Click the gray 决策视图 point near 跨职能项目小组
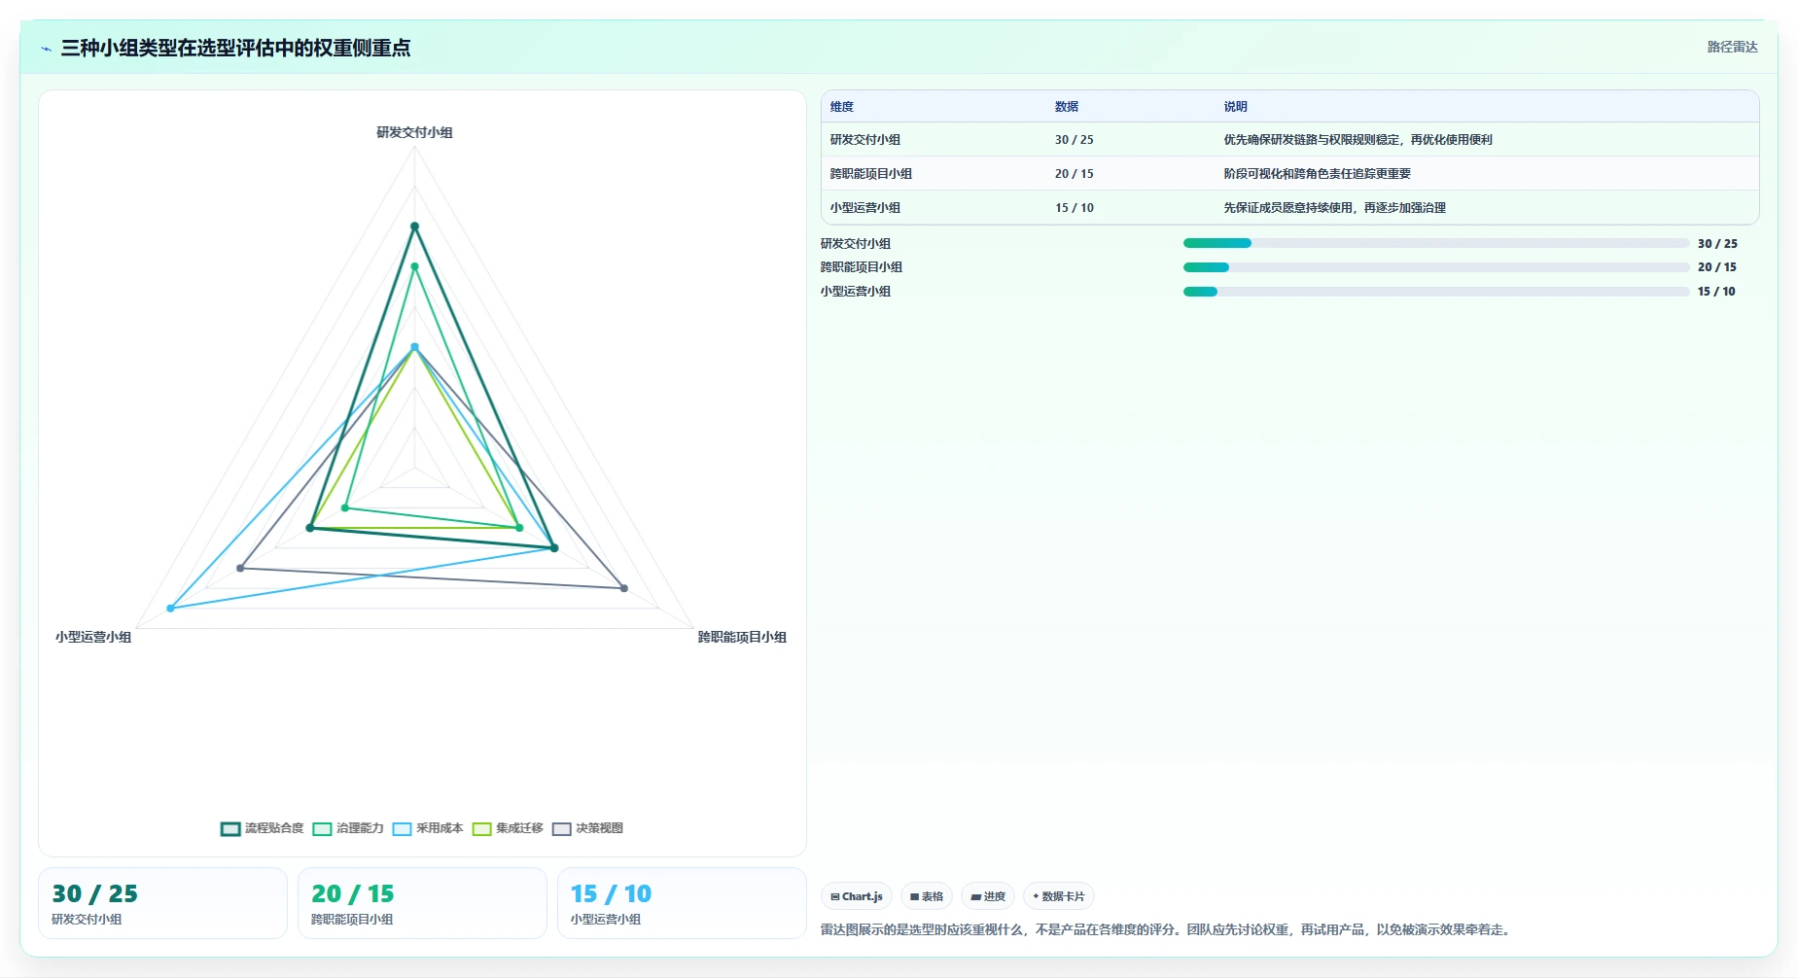Image resolution: width=1798 pixels, height=978 pixels. [624, 588]
